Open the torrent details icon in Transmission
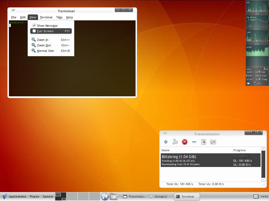Screen dimensions: 269x201 click(204, 142)
